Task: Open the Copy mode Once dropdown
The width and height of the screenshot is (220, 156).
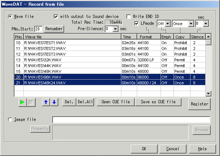Action: pyautogui.click(x=191, y=24)
